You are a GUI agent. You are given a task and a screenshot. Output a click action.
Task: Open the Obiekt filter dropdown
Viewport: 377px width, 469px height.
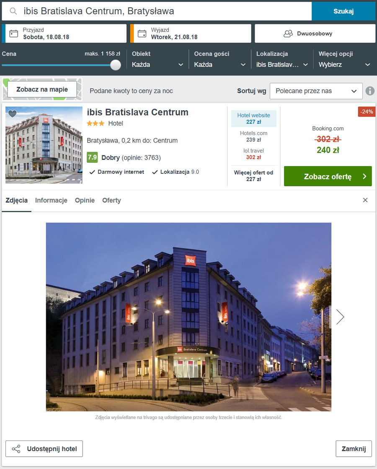158,60
